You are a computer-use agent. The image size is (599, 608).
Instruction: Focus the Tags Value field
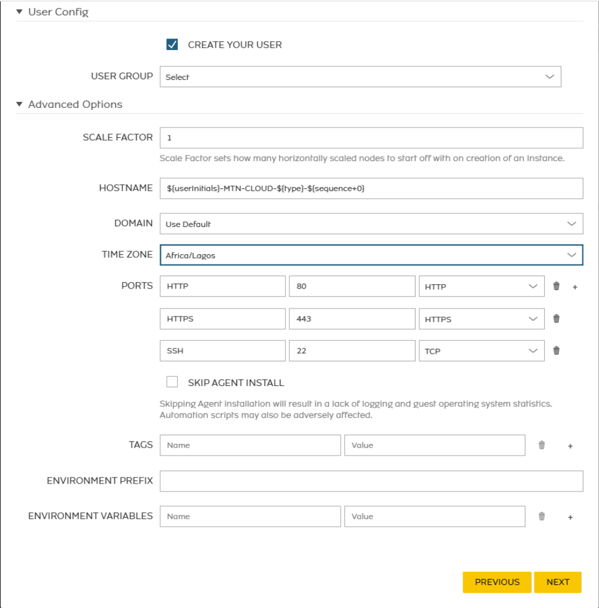[434, 445]
